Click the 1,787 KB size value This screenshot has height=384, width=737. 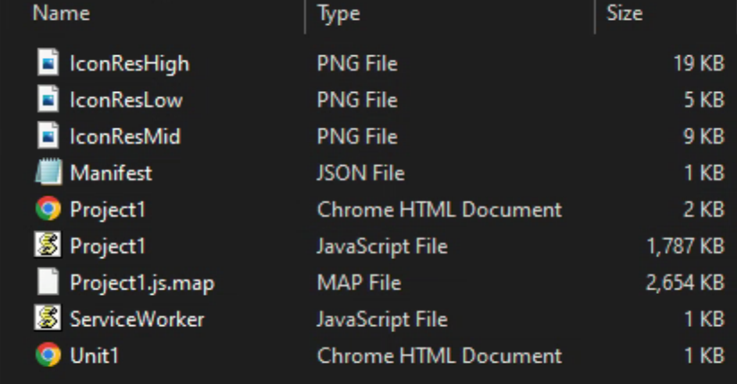pyautogui.click(x=686, y=246)
